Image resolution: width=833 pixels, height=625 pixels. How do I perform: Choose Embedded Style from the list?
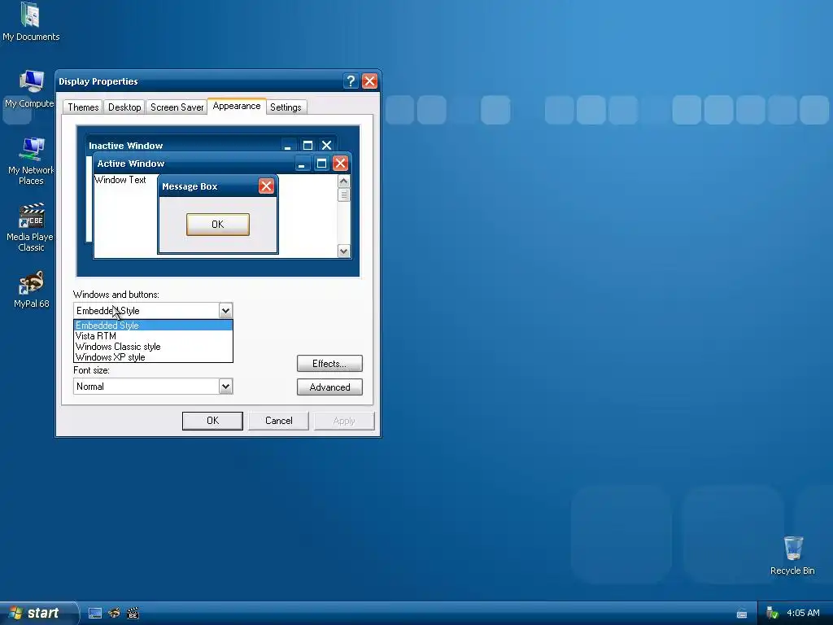tap(153, 326)
